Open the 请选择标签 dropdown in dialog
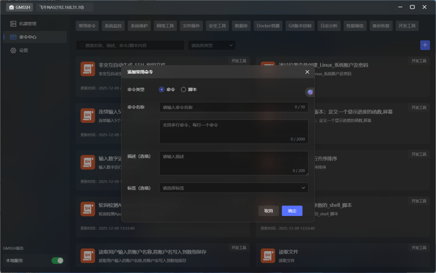The width and height of the screenshot is (436, 273). point(234,188)
